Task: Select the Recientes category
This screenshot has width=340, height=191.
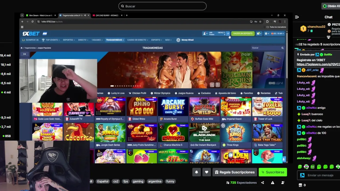Action: tap(264, 93)
